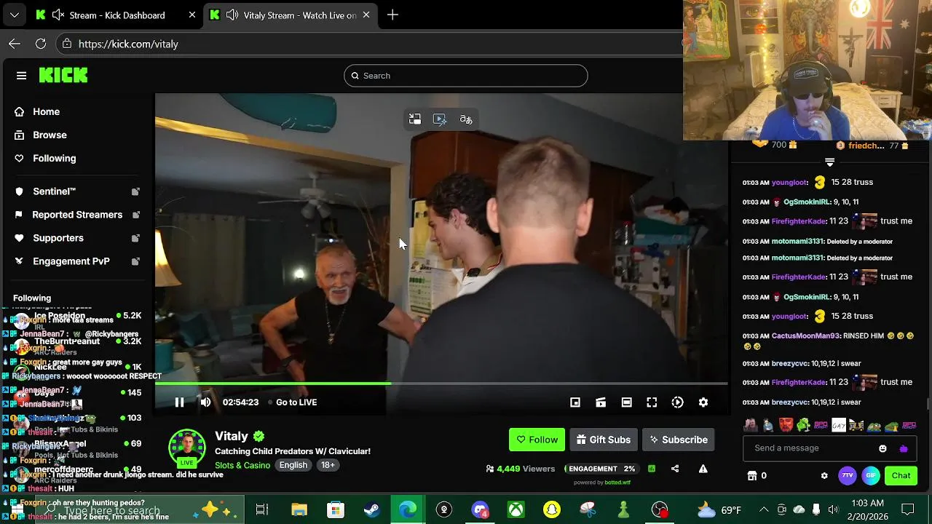
Task: Click Vitaly's channel avatar
Action: coord(187,448)
